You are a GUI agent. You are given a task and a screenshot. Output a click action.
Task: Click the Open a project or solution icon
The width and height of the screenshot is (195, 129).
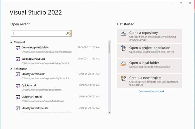coord(123,48)
